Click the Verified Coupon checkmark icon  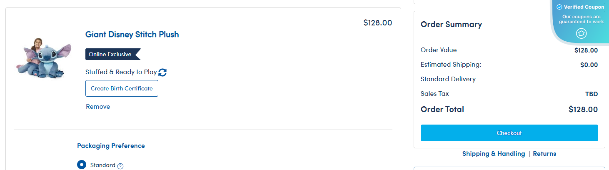click(x=559, y=7)
